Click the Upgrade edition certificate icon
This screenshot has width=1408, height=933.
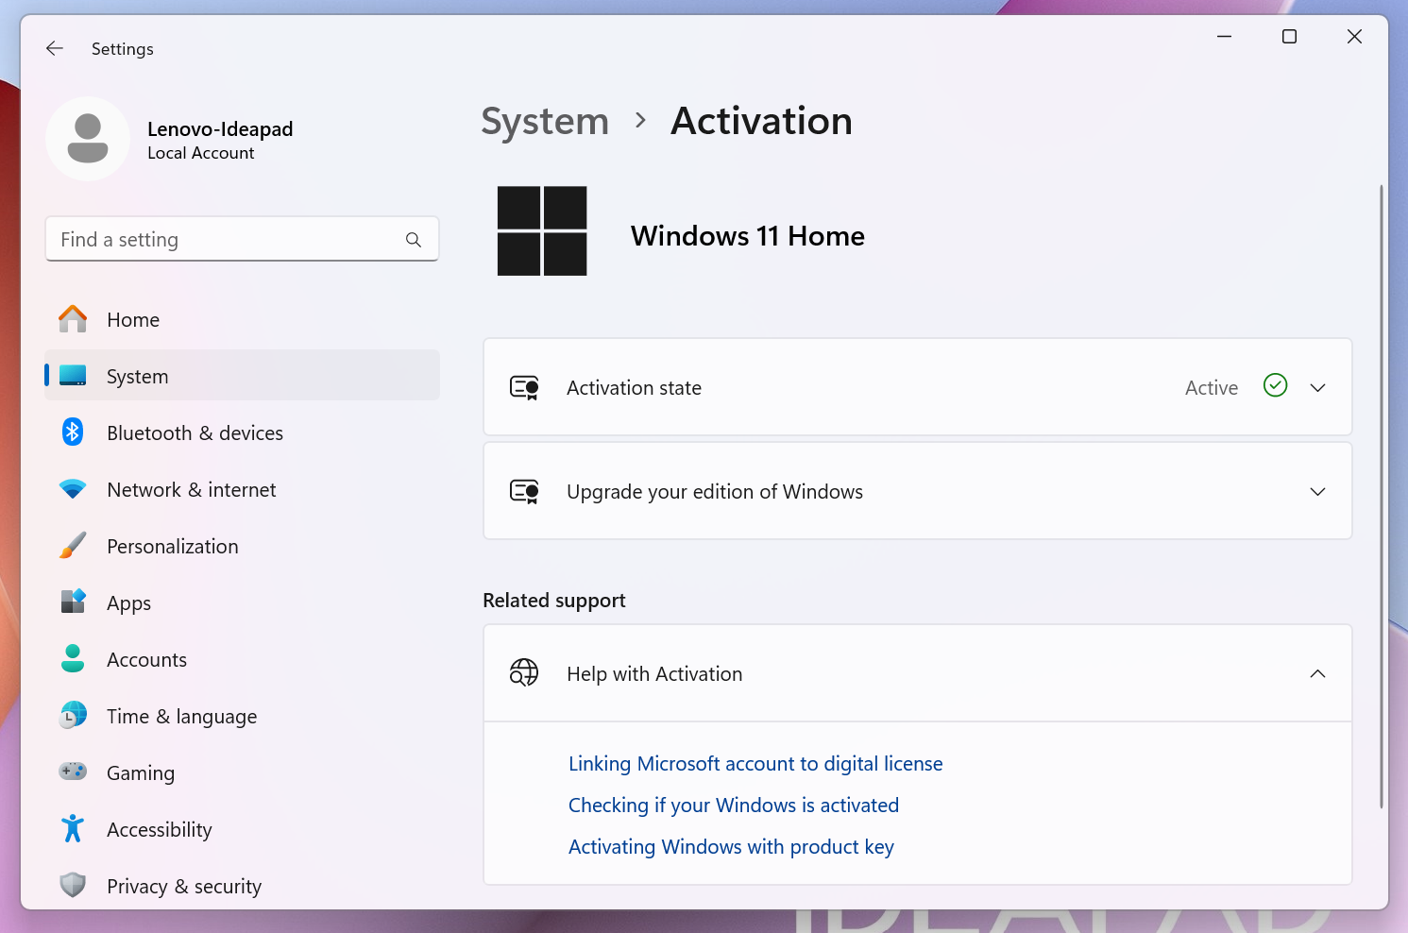coord(524,491)
